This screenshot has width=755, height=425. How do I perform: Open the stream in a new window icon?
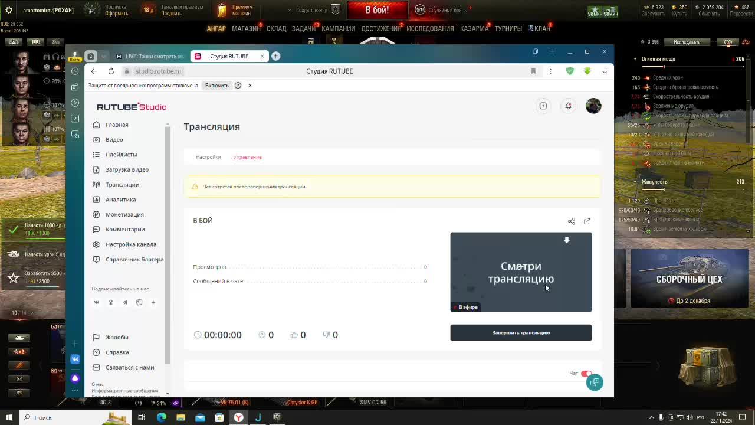click(587, 221)
